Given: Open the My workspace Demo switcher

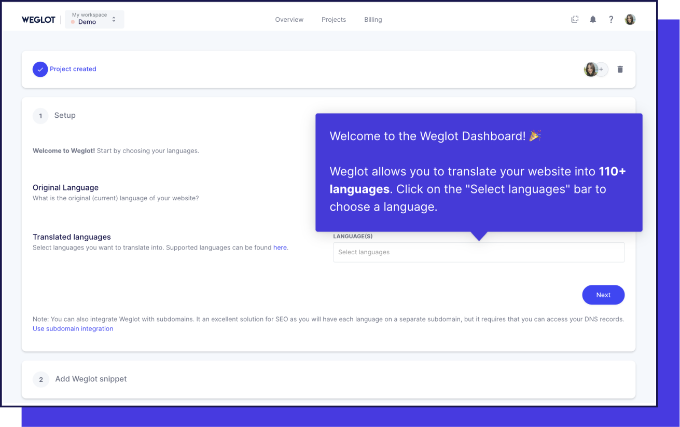Looking at the screenshot, I should point(94,19).
